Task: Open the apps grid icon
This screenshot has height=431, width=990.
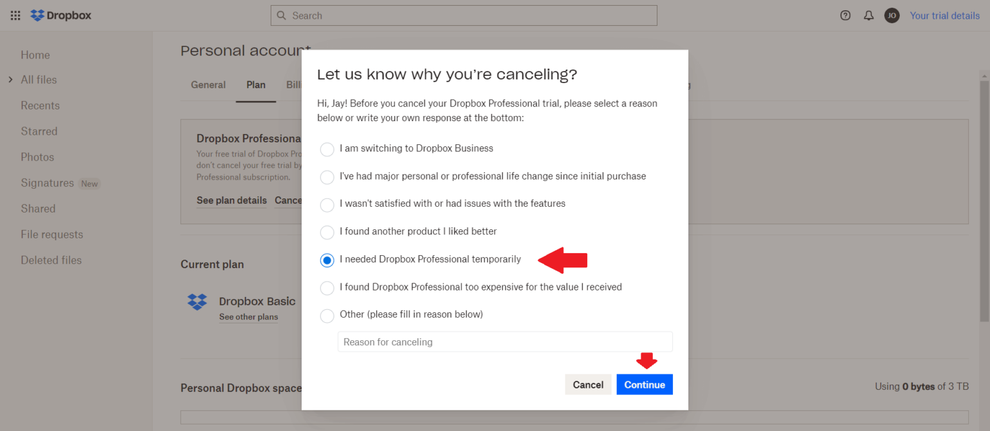Action: pyautogui.click(x=15, y=15)
